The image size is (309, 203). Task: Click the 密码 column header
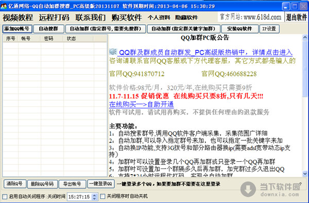52,39
